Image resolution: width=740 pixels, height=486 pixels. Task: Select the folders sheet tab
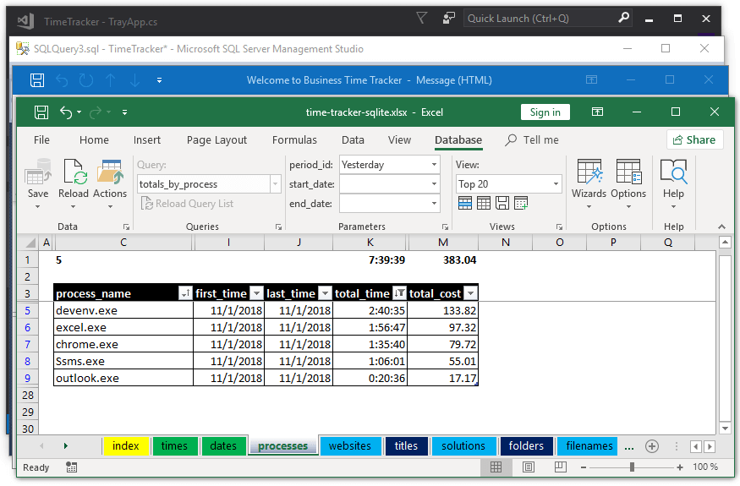coord(526,446)
